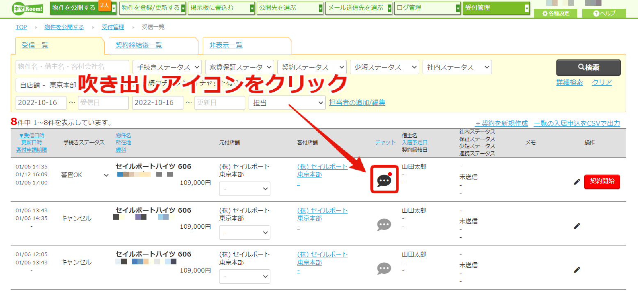
Task: Click pencil edit icon in 審査OK row
Action: (577, 182)
